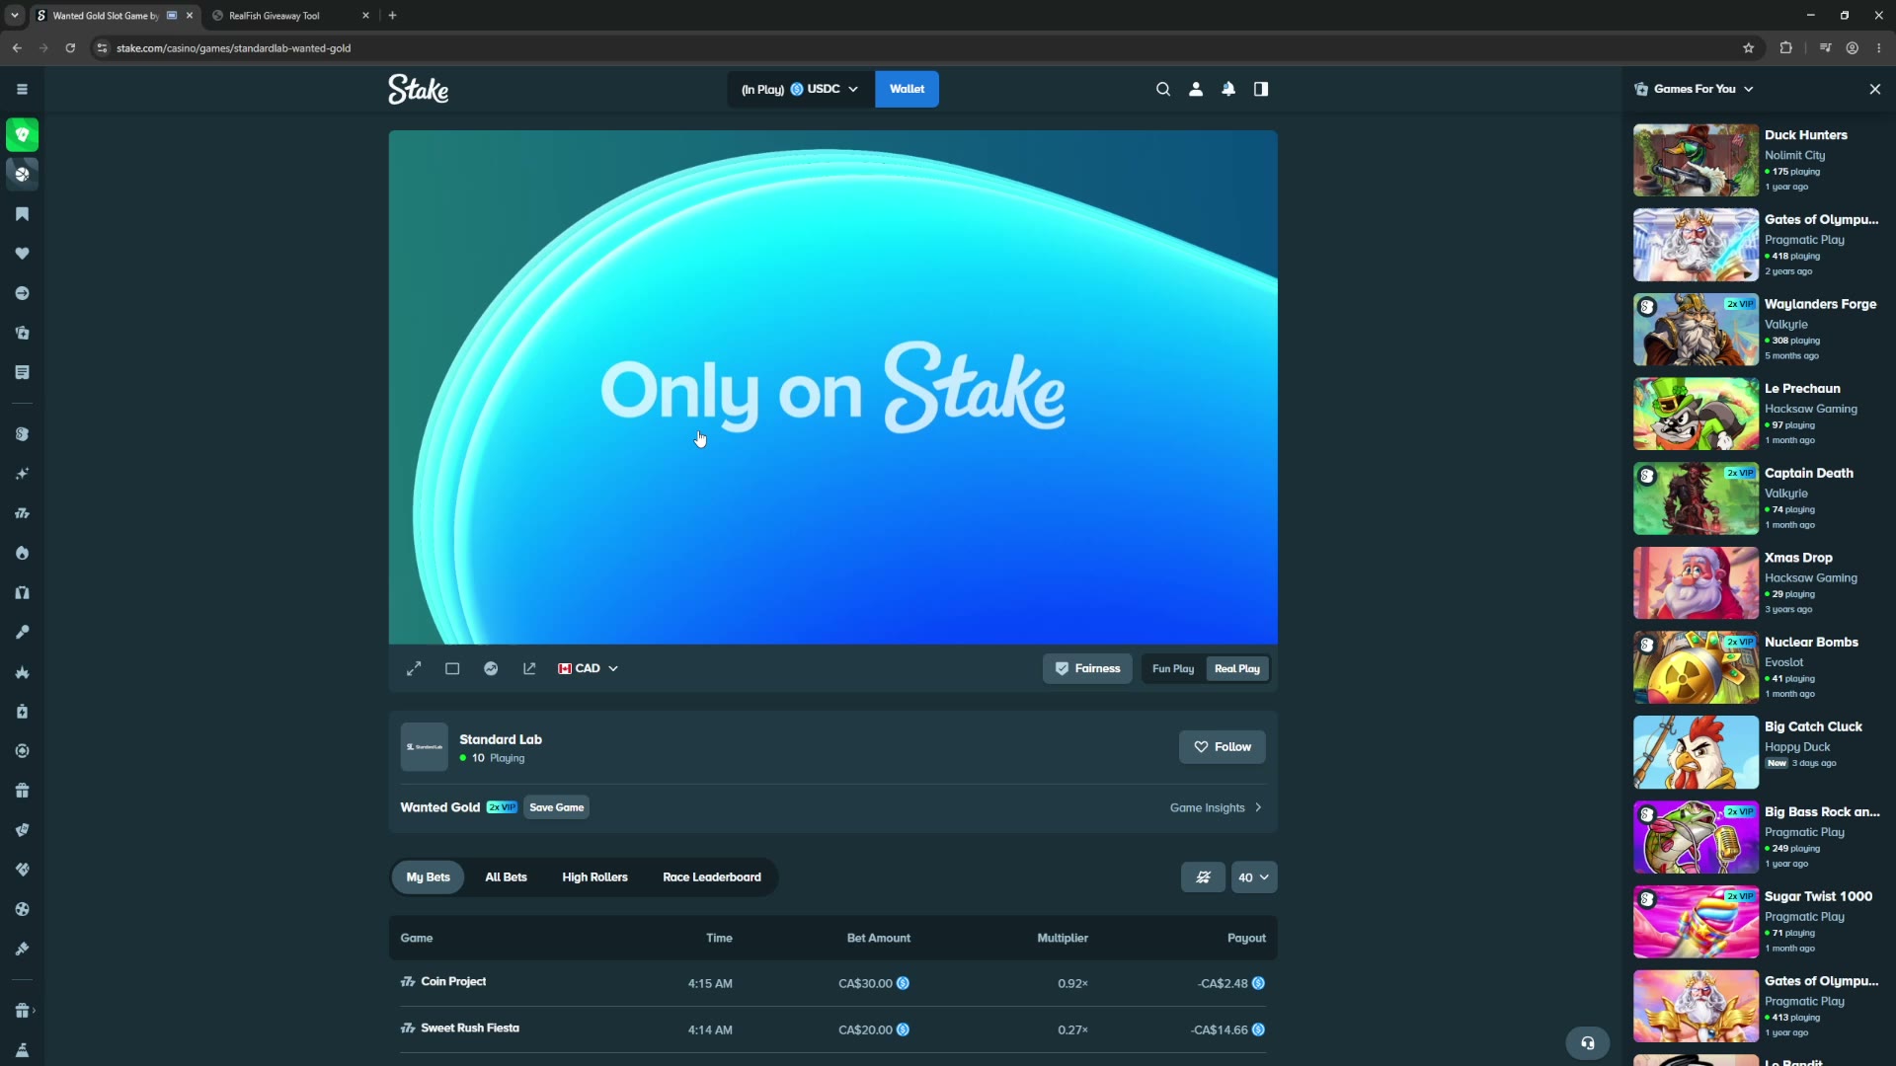Expand Game Insights

point(1216,807)
